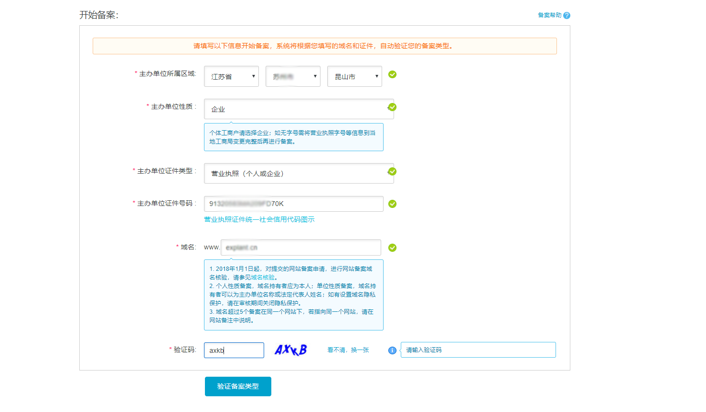This screenshot has width=706, height=412.
Task: Click the green checkmark beside the 证件号码 field
Action: pos(392,204)
